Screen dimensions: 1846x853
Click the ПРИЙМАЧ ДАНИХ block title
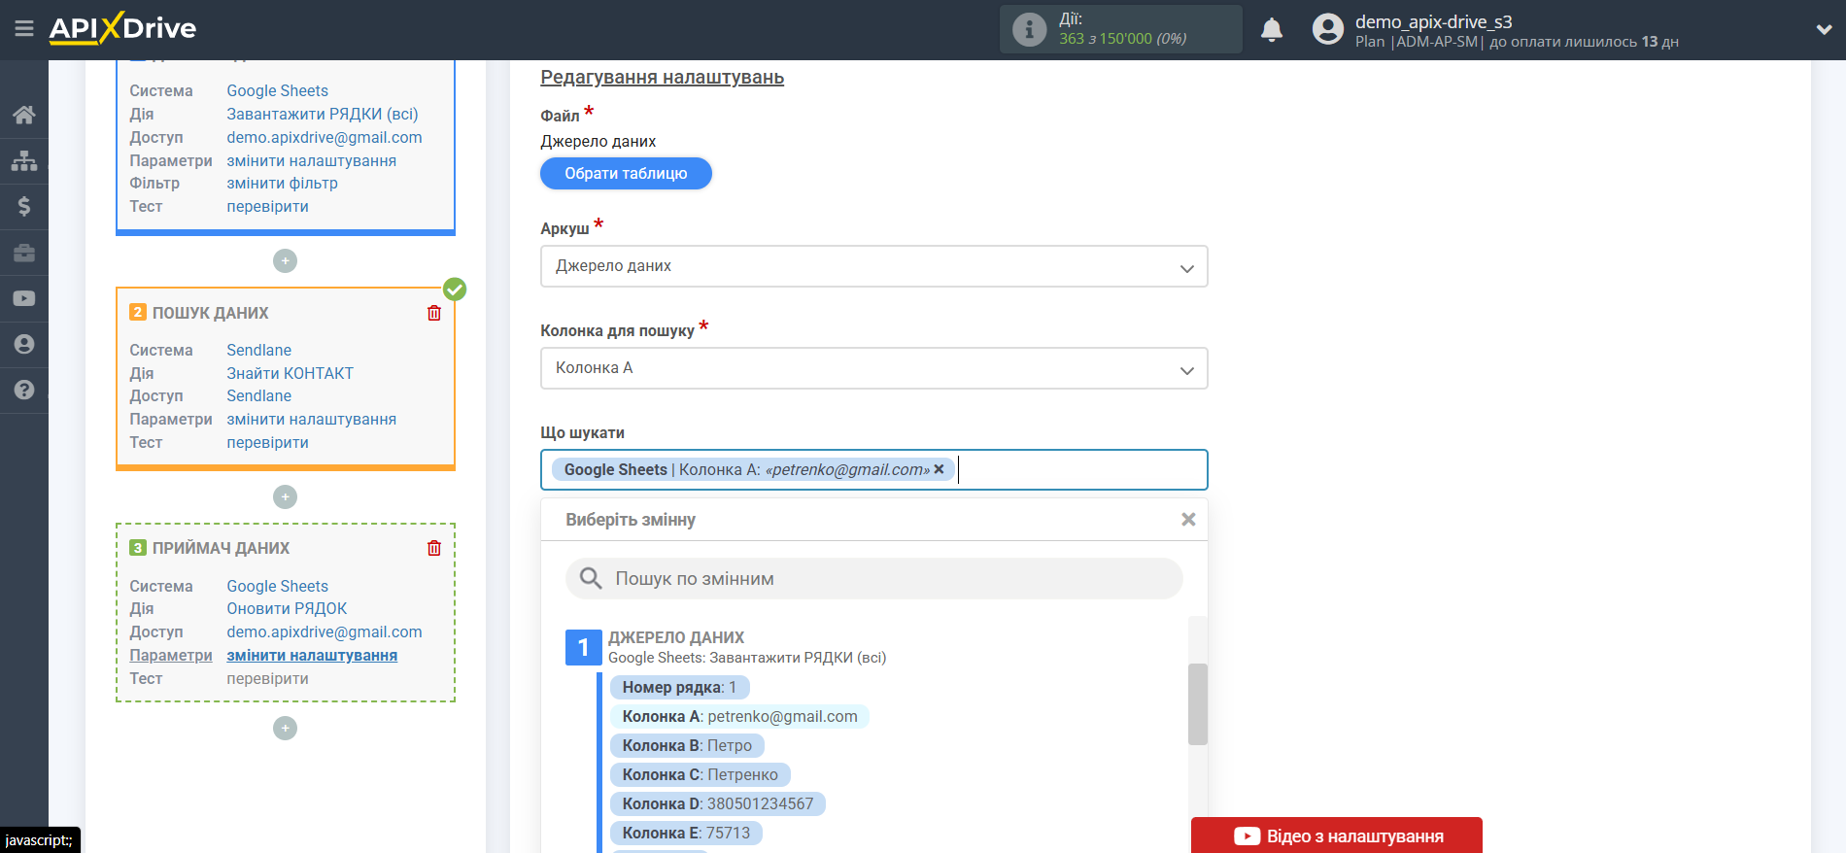(x=221, y=548)
